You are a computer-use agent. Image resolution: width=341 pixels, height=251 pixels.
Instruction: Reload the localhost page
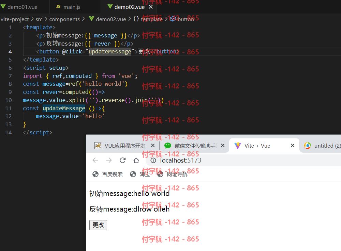click(123, 160)
